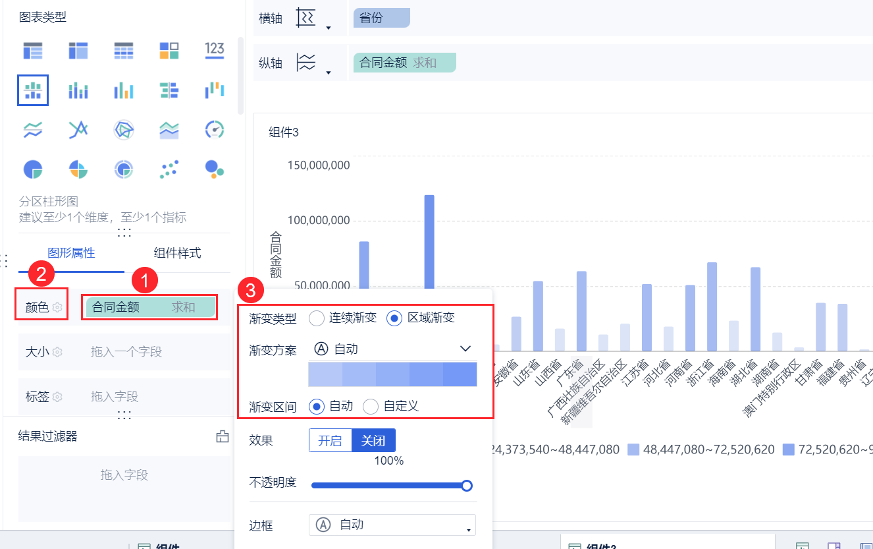Select the grouped table chart type
873x549 pixels.
click(33, 50)
